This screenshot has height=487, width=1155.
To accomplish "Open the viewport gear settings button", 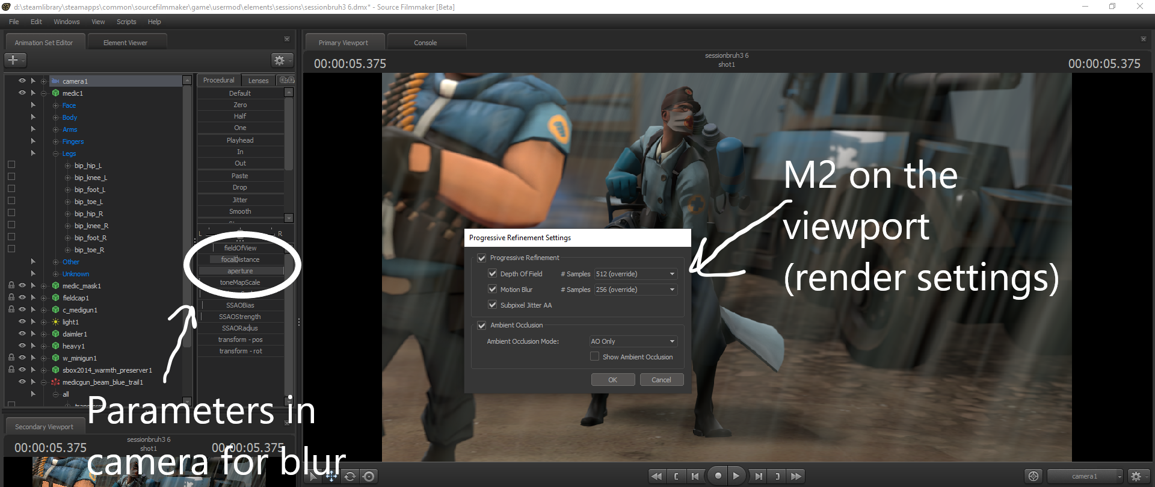I will [1138, 476].
